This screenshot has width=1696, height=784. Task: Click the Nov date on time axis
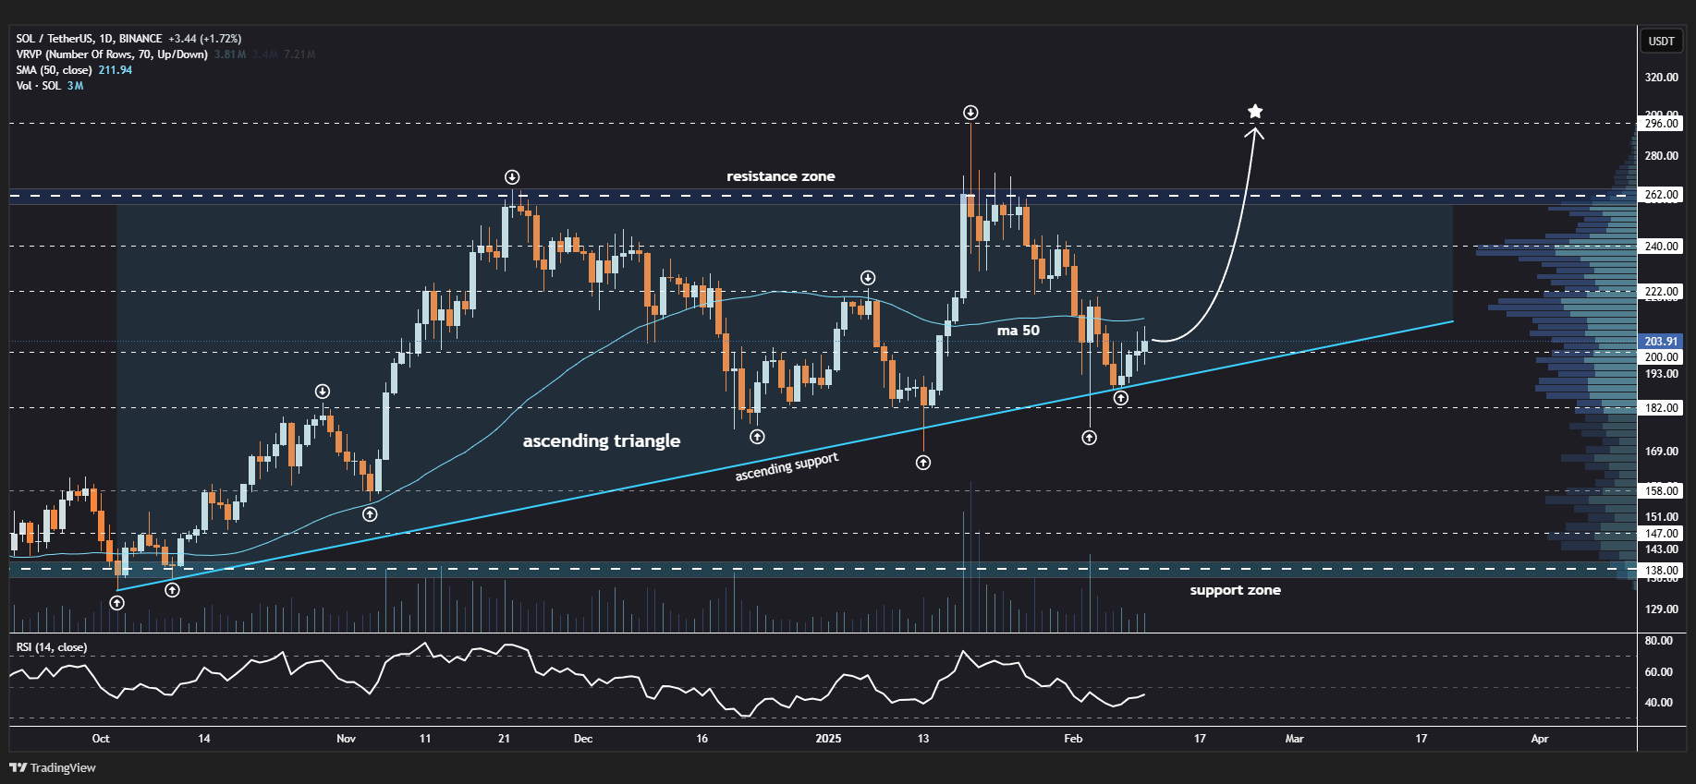(346, 739)
